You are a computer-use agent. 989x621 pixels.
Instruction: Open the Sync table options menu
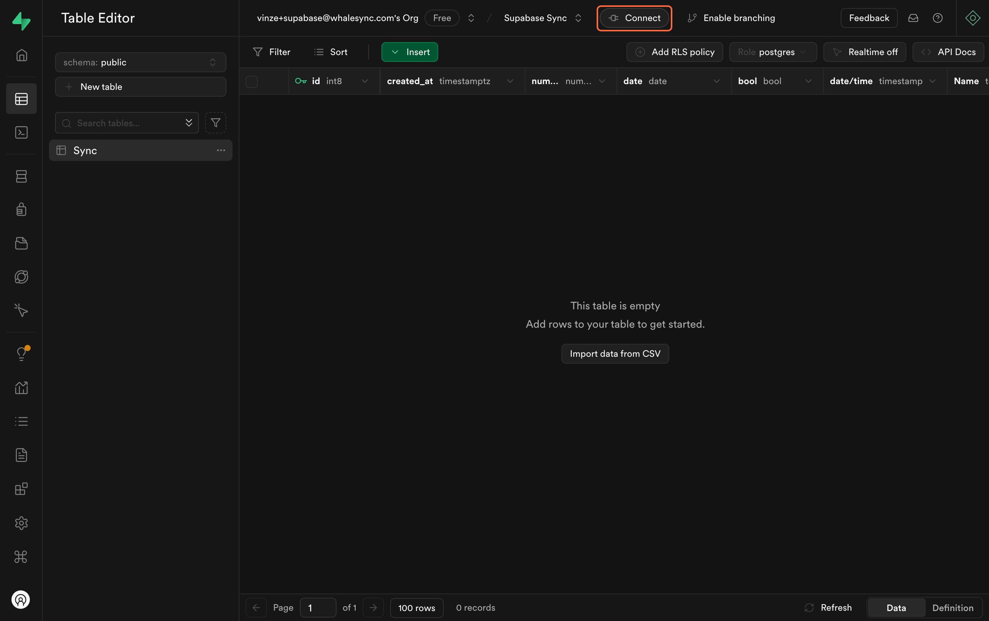(221, 150)
